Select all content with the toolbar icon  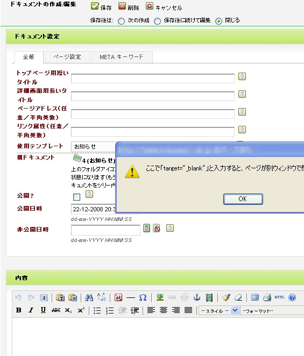[44, 297]
